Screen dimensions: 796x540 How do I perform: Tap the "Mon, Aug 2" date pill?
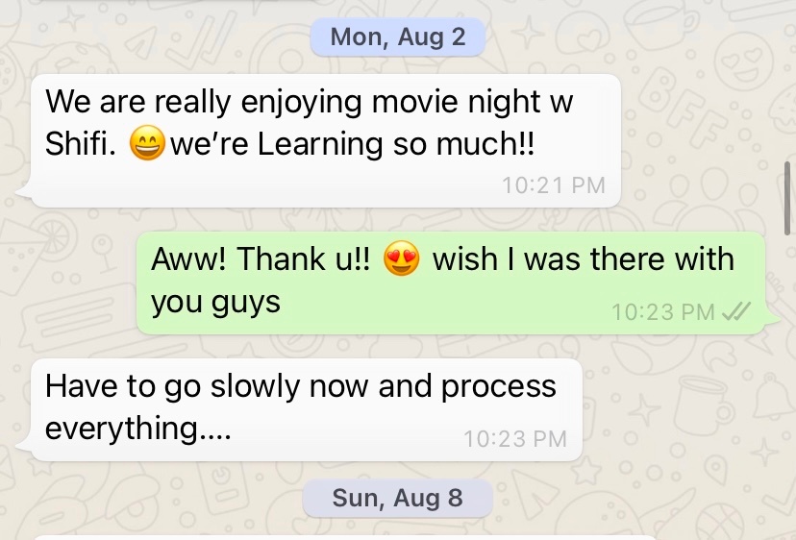(397, 37)
